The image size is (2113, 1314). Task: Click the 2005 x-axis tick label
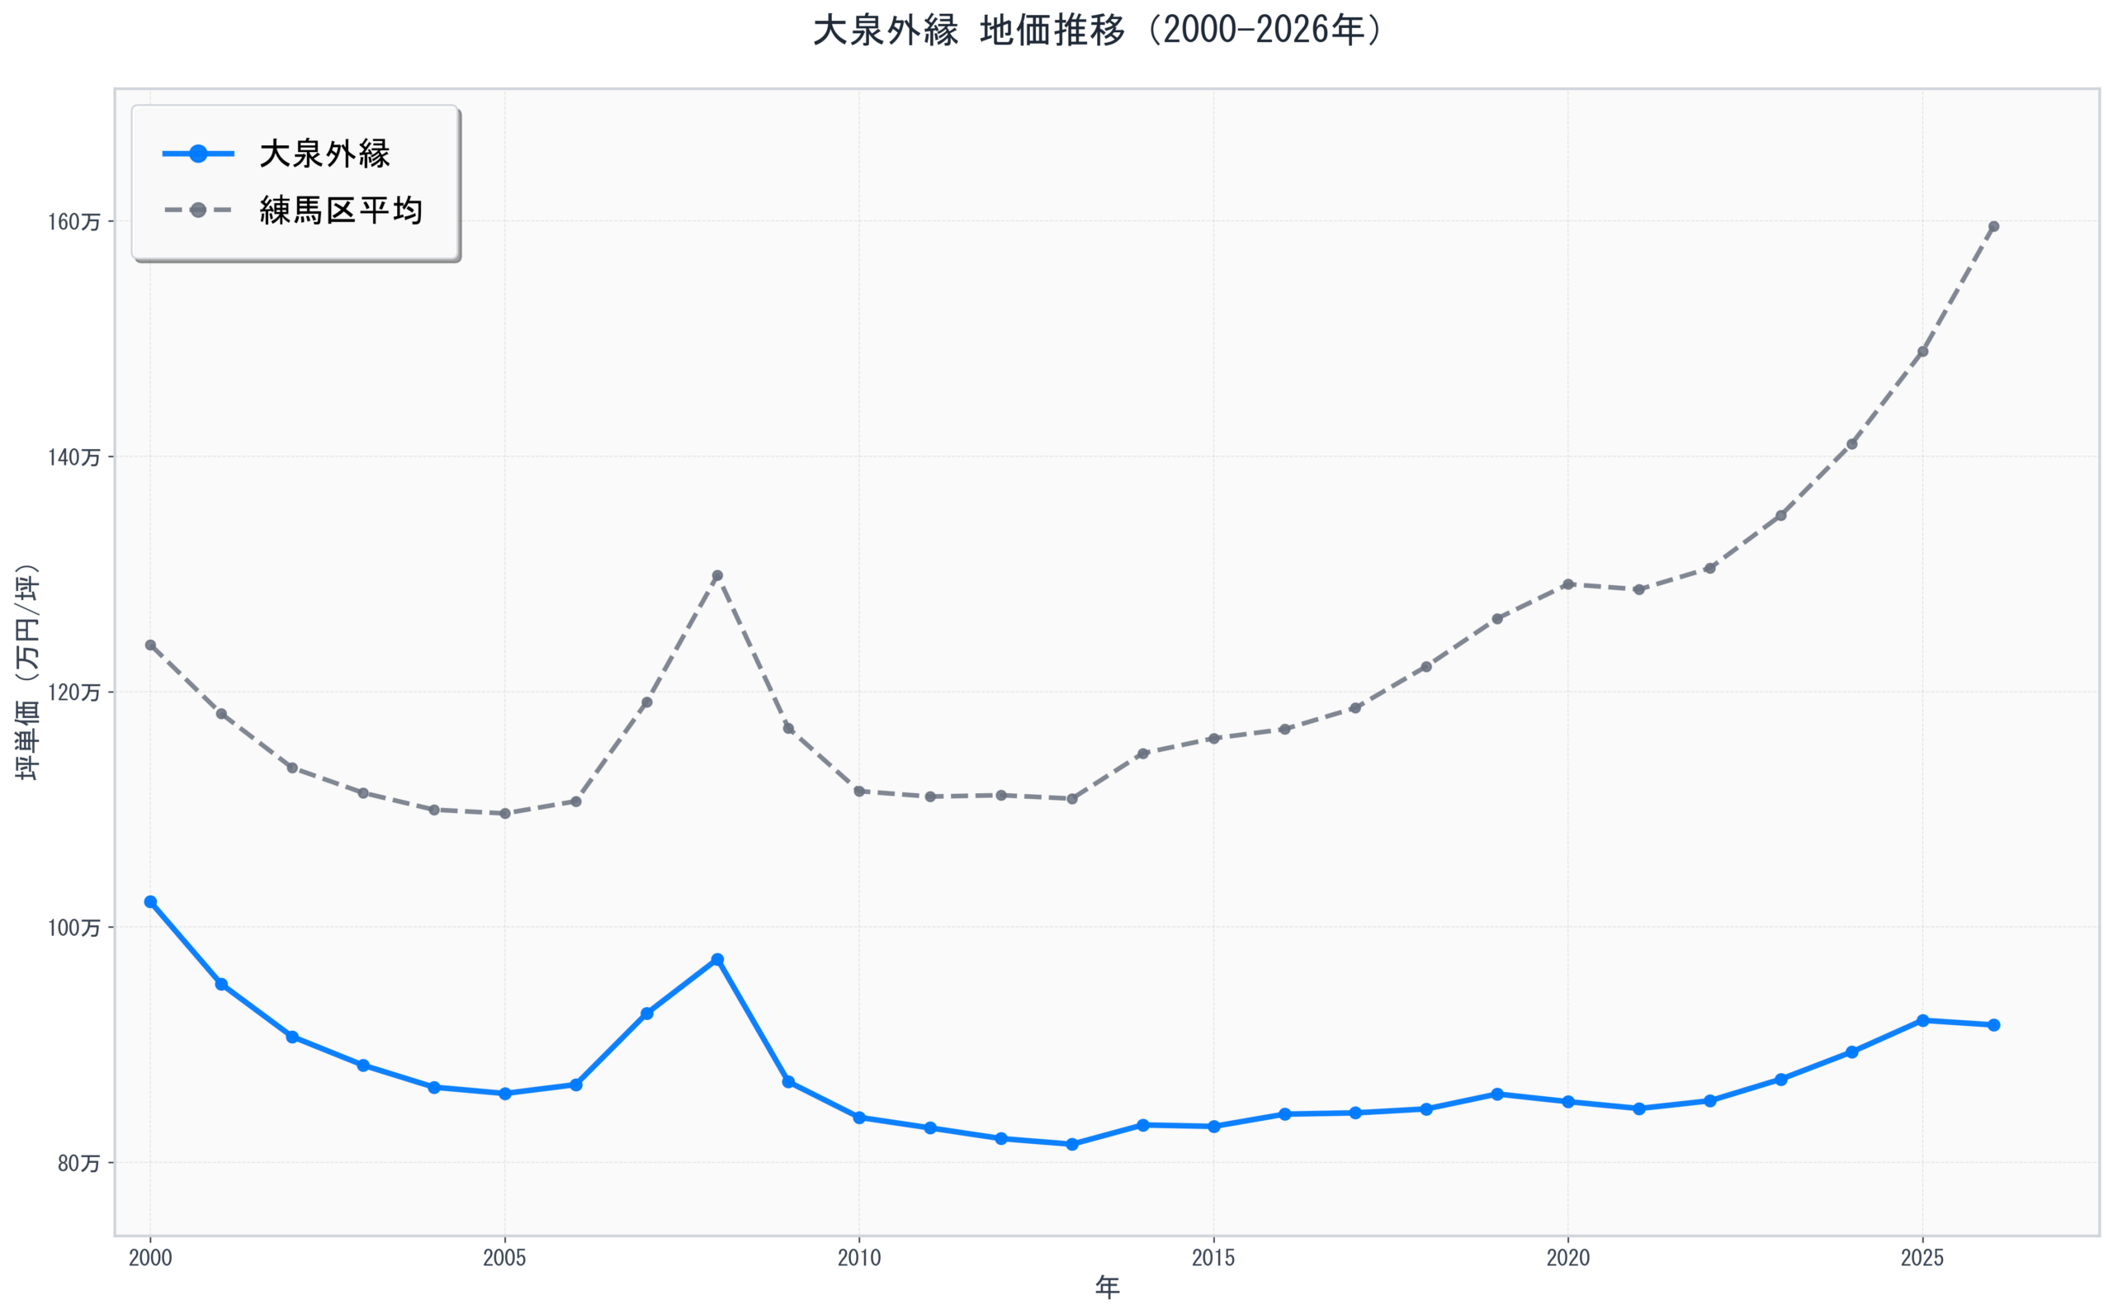[x=505, y=1258]
